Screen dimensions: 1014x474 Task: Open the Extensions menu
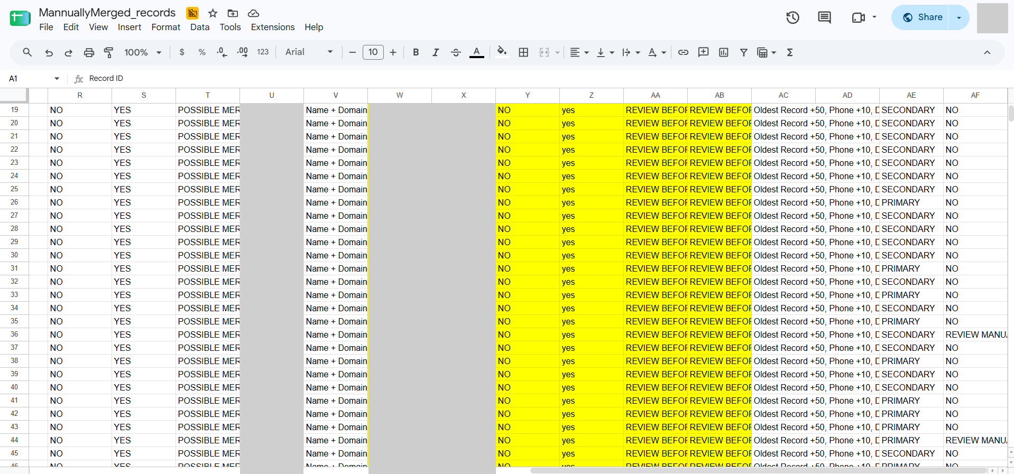[x=273, y=27]
